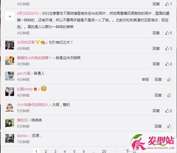Reply to 4月30日2015's long comment
177x153 pixels.
click(156, 33)
